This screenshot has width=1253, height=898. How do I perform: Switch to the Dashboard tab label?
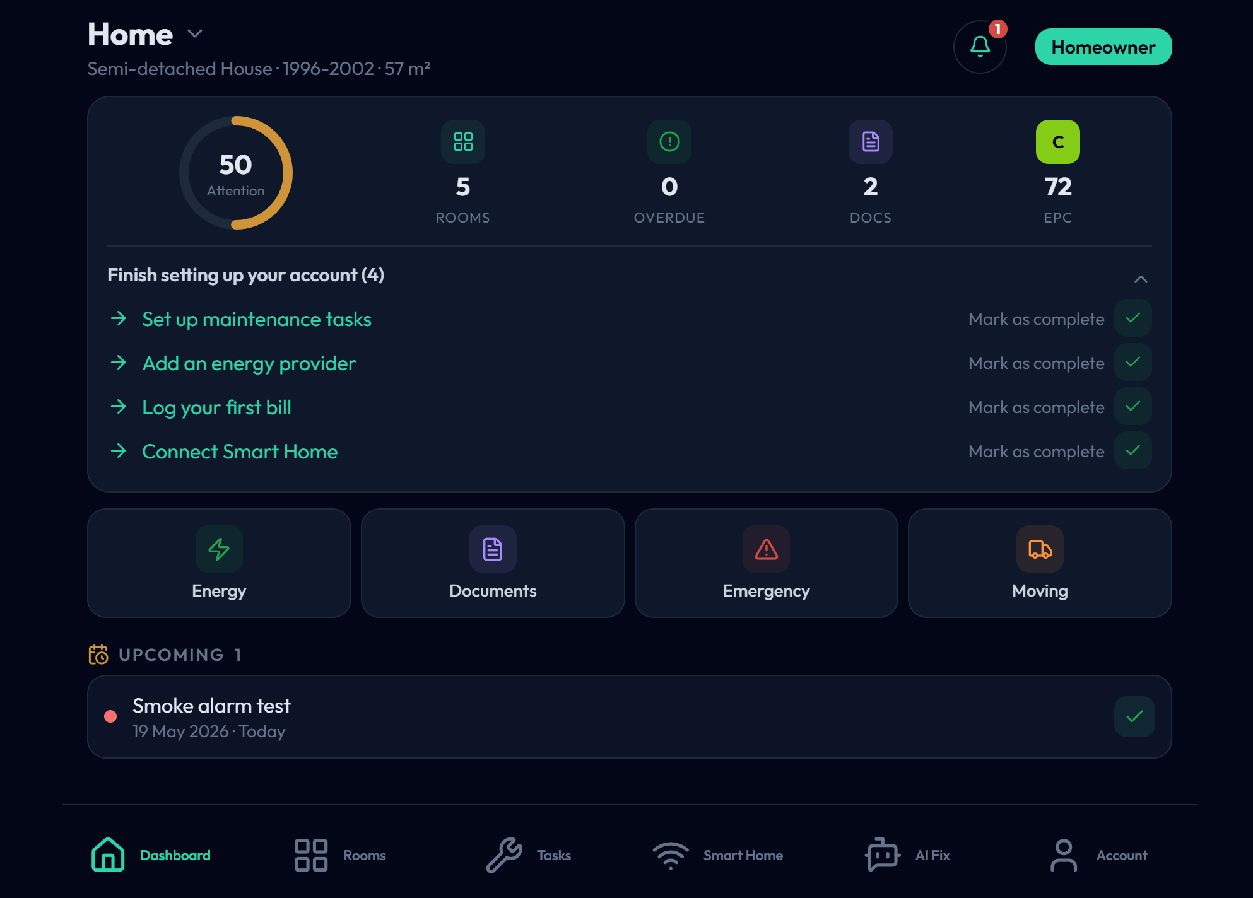pyautogui.click(x=175, y=856)
